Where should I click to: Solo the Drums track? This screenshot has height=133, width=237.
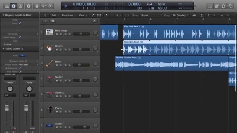[61, 50]
